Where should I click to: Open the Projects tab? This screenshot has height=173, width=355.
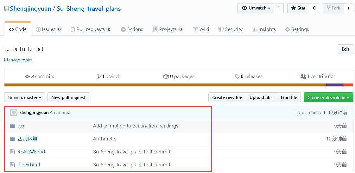click(x=168, y=29)
